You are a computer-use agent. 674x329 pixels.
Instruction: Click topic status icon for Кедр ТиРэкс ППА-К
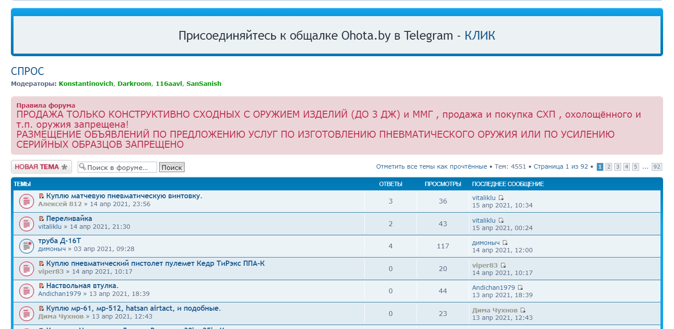pos(27,269)
